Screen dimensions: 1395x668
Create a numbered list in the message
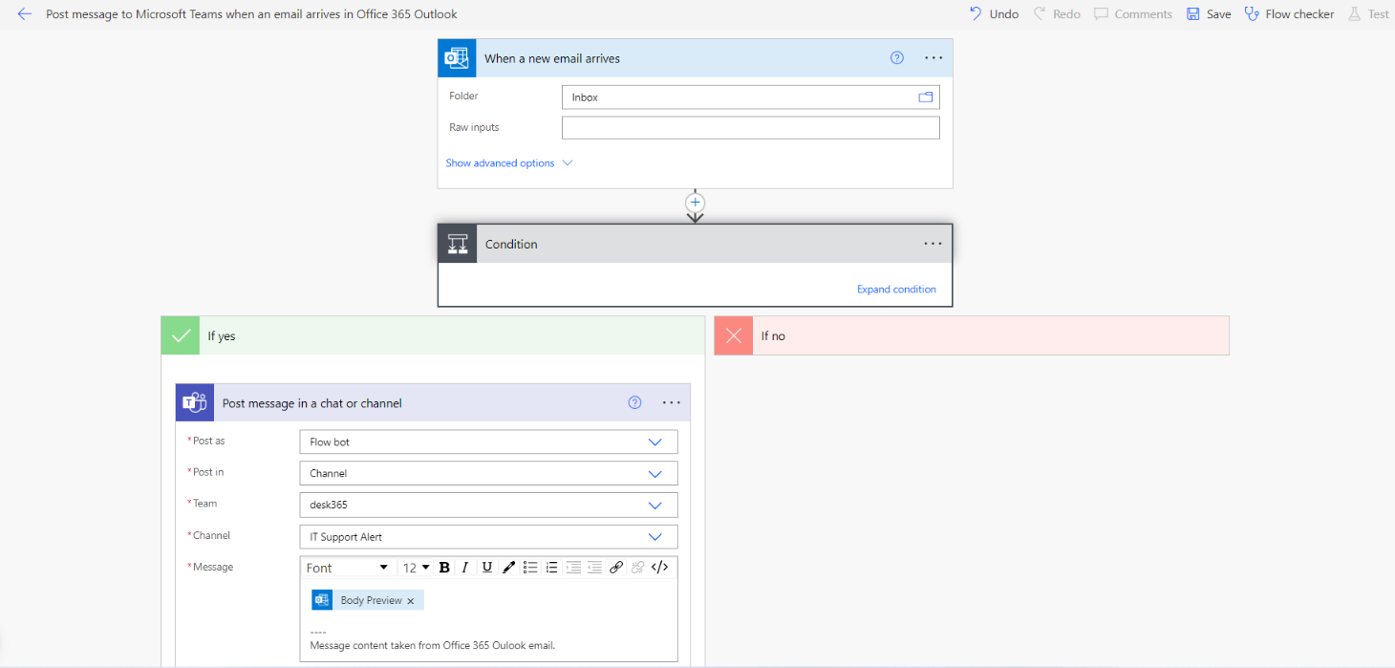(x=551, y=567)
